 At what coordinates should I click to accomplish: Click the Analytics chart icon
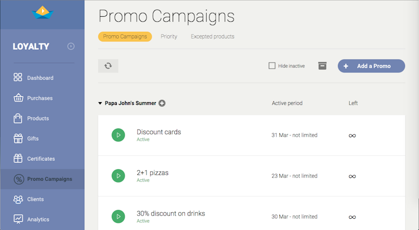click(x=18, y=219)
